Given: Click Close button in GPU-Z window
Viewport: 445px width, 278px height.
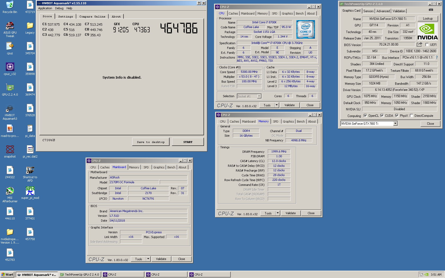Looking at the screenshot, I should [430, 124].
